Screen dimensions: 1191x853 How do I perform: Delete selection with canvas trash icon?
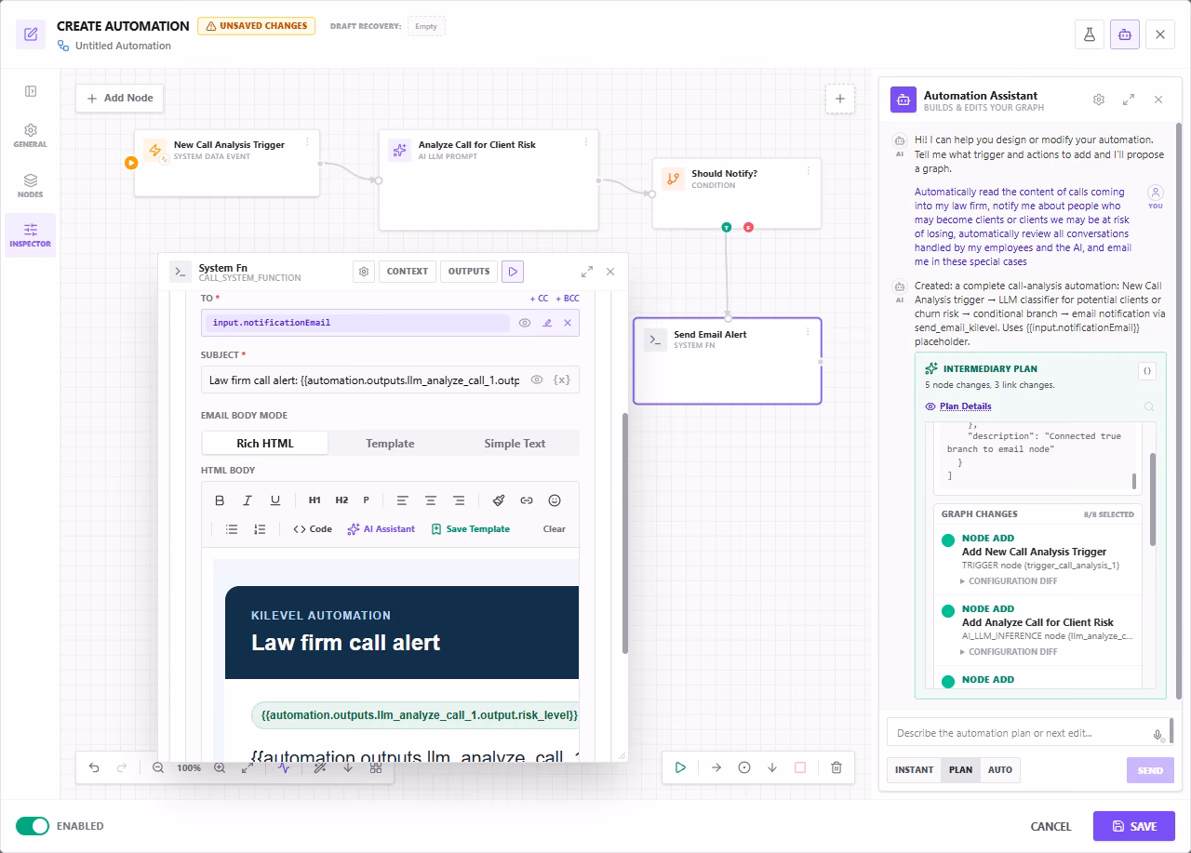coord(836,767)
